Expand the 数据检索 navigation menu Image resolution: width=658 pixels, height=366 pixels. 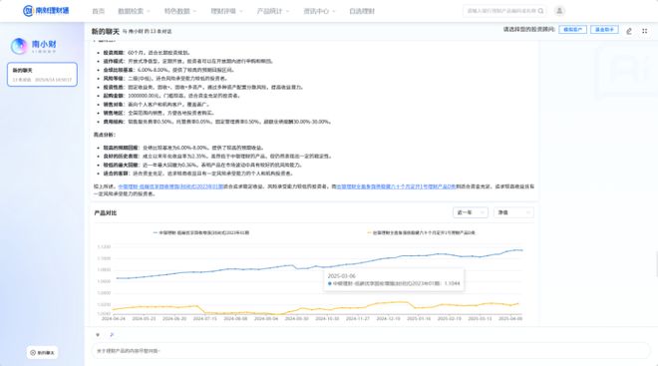click(x=134, y=11)
